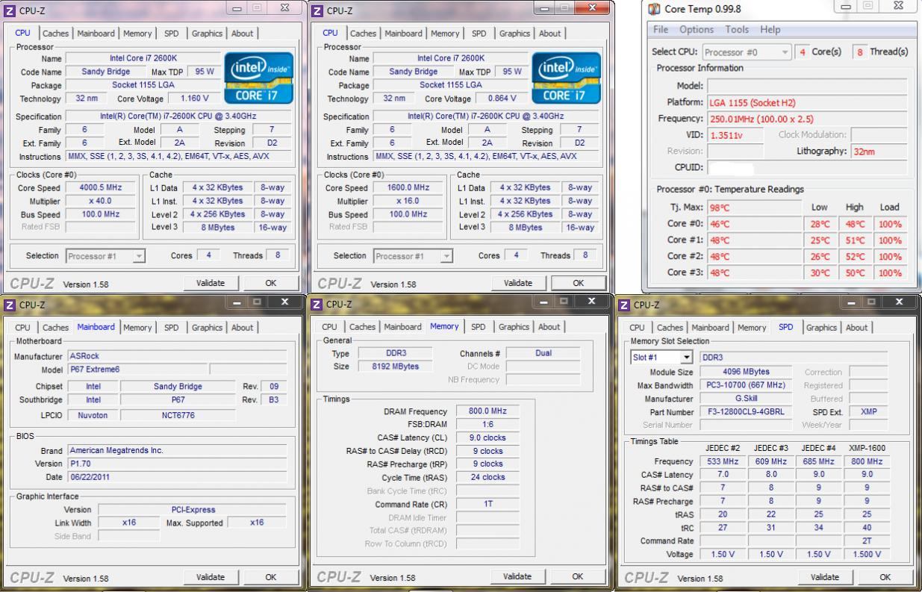Open About tab in the 4000.5 MHz CPU-Z window

(242, 34)
